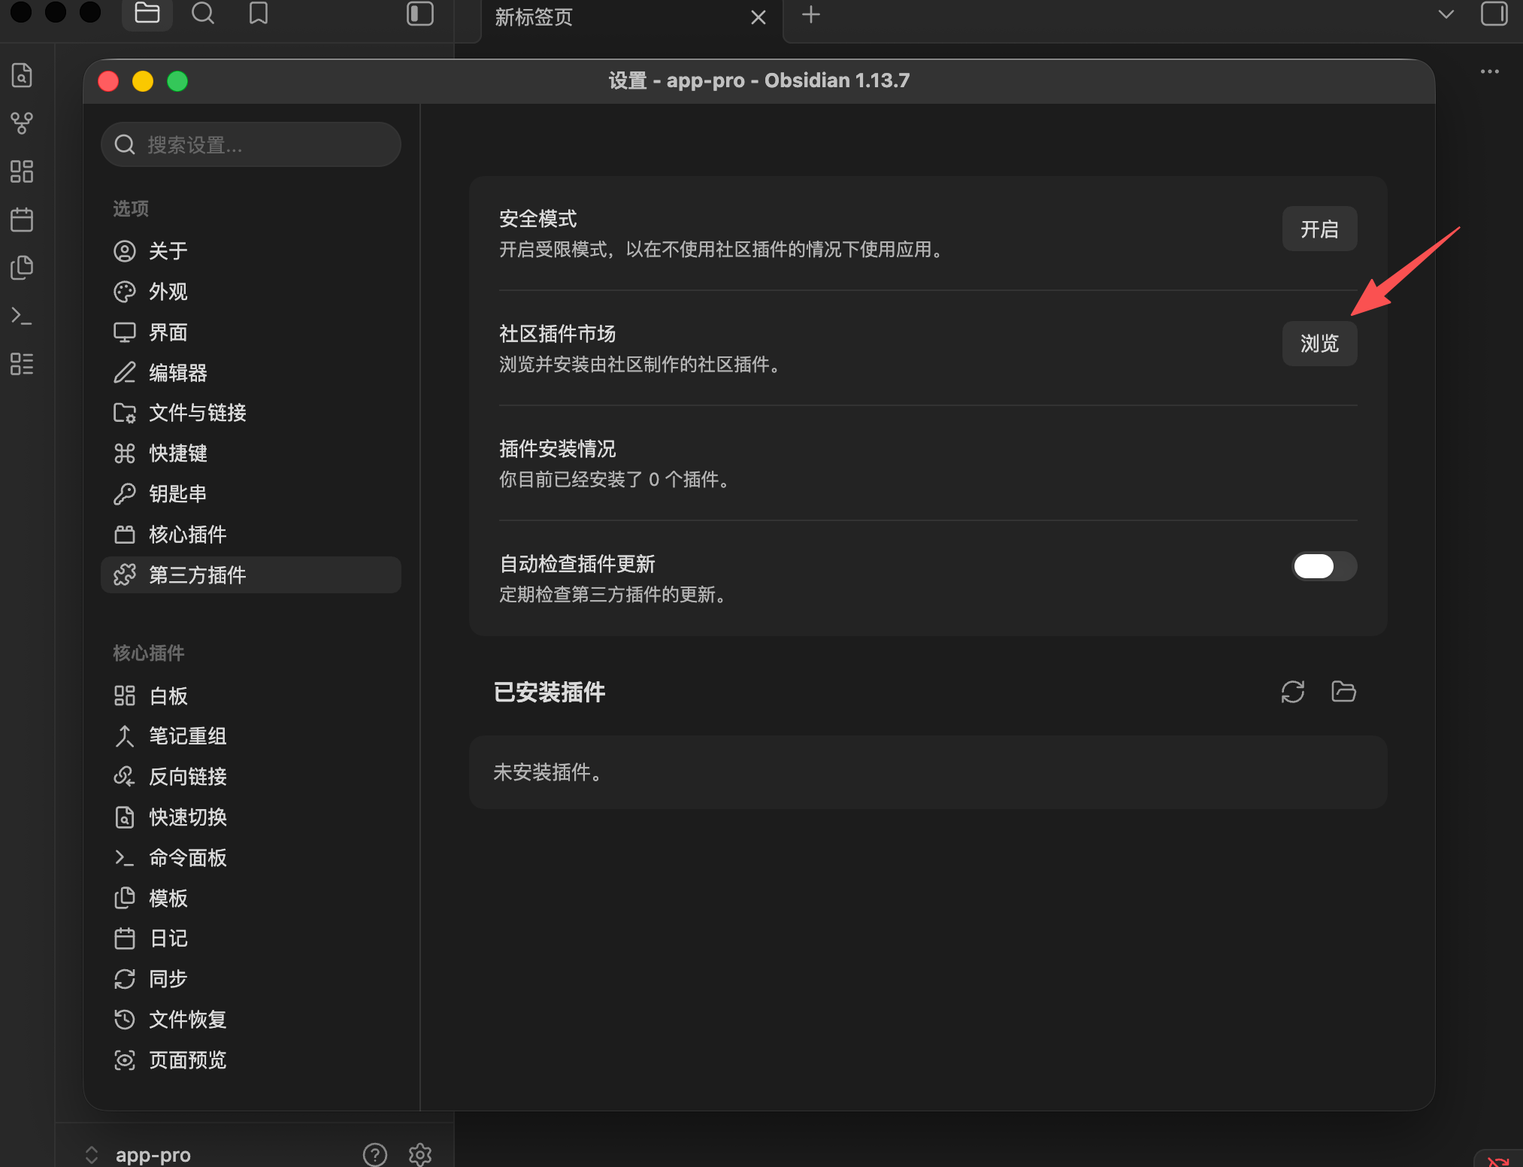Click the help question mark icon
Viewport: 1523px width, 1167px height.
coord(374,1154)
